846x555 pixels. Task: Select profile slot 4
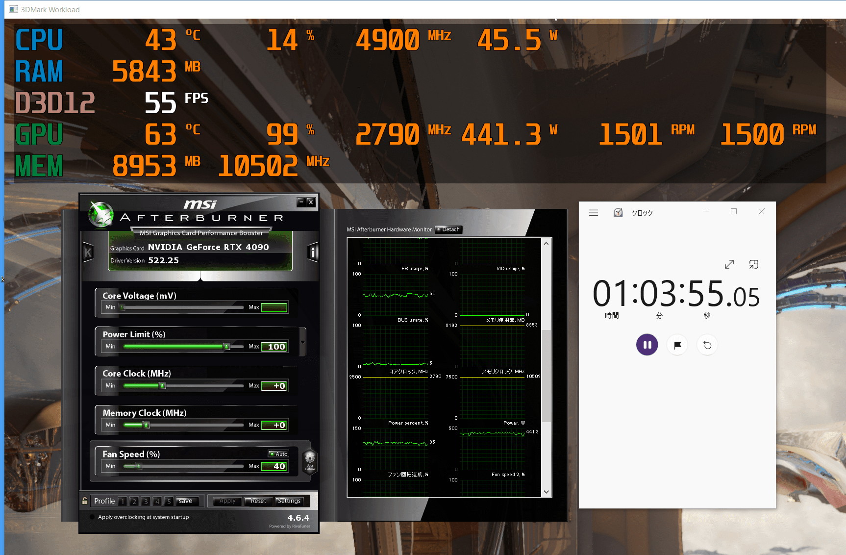click(x=157, y=501)
